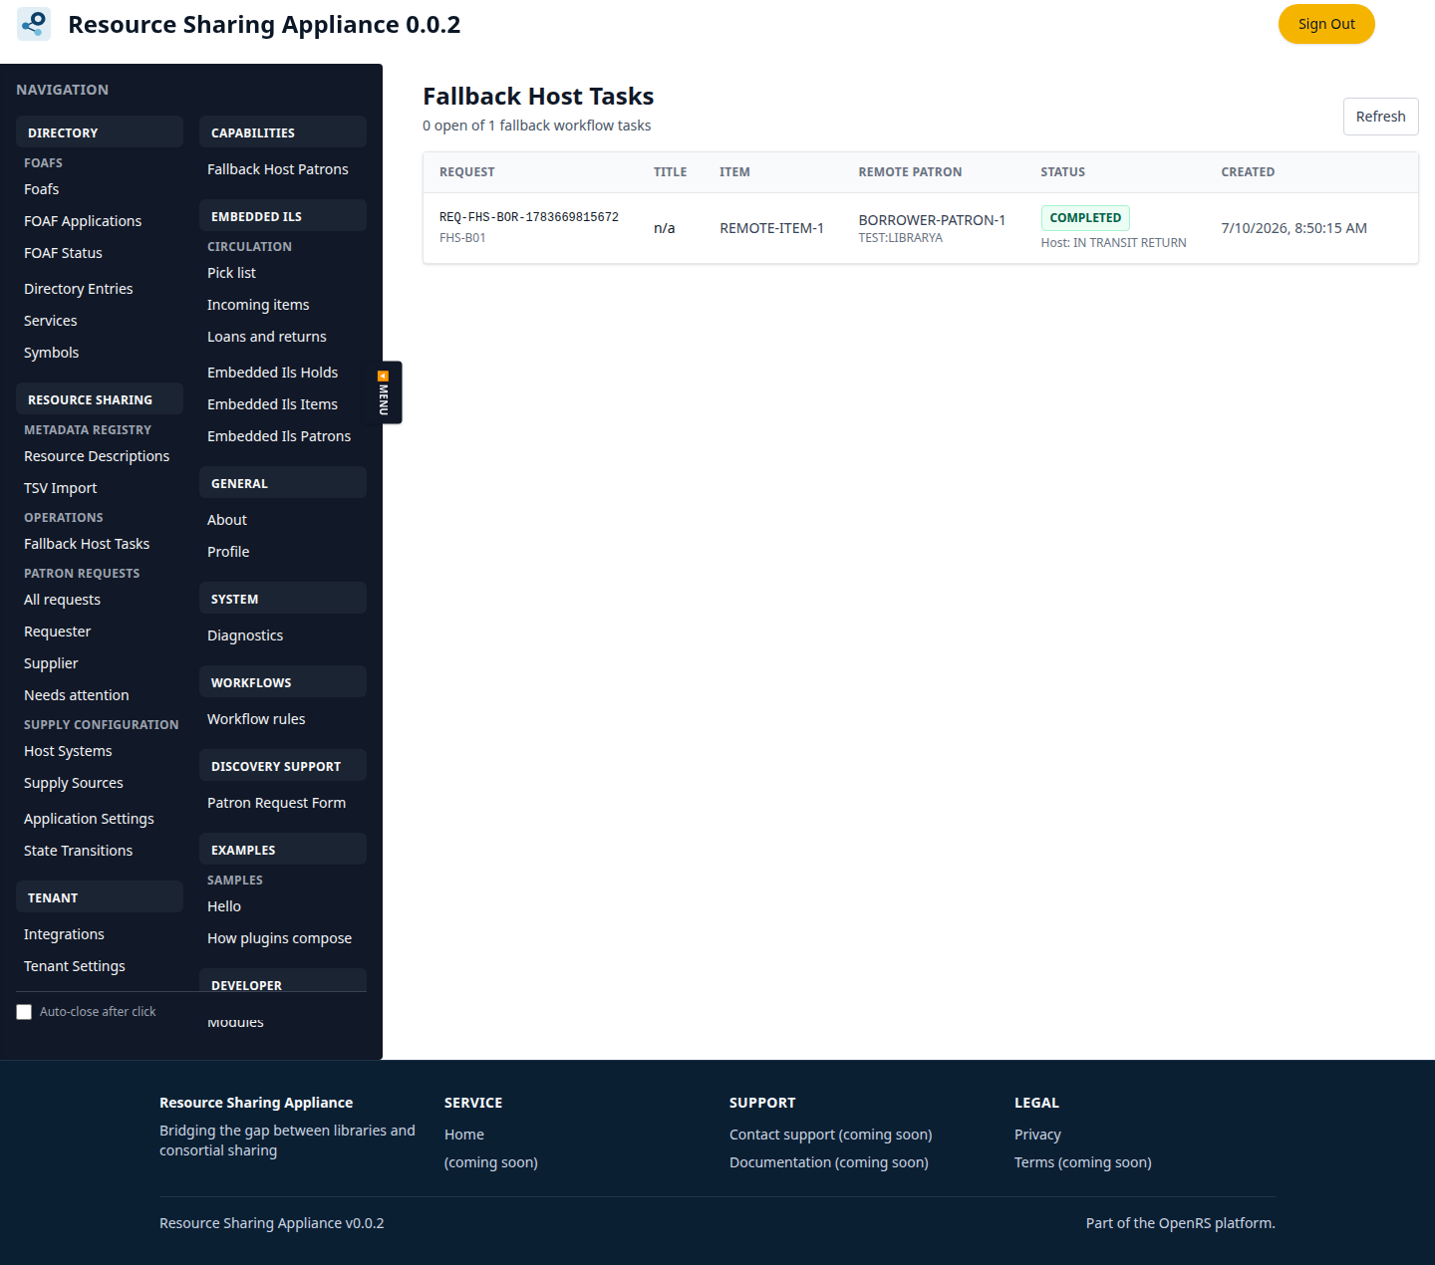The image size is (1435, 1265).
Task: Toggle Auto-close after click checkbox
Action: [x=24, y=1012]
